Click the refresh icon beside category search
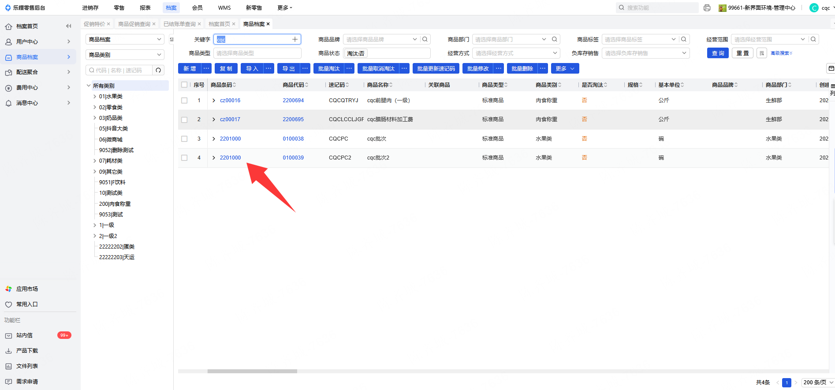835x390 pixels. [158, 71]
